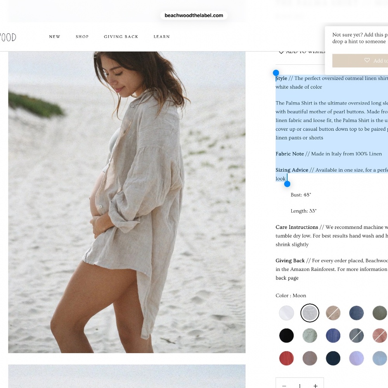388x388 pixels.
Task: Open the GIVING BACK menu item
Action: coord(121,36)
